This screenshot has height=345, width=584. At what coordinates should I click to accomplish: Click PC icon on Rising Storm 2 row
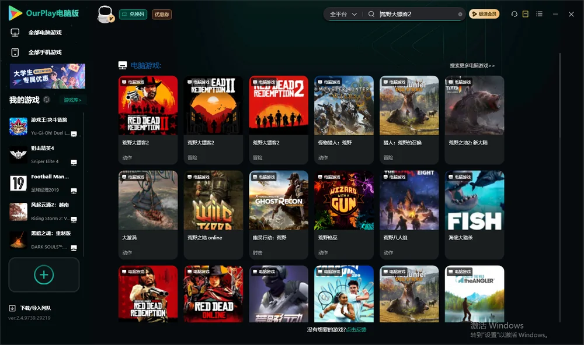point(74,219)
